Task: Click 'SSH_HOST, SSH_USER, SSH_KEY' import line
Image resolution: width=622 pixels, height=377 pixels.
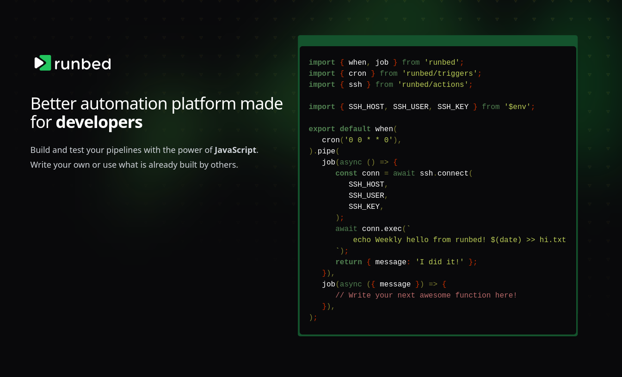Action: tap(422, 107)
